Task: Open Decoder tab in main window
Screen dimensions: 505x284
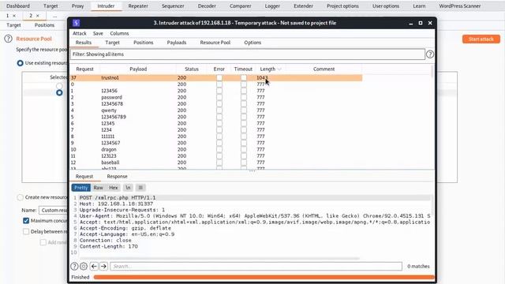Action: click(x=207, y=6)
